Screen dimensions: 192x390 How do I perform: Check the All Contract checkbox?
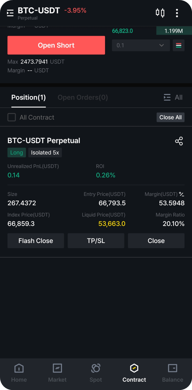11,118
